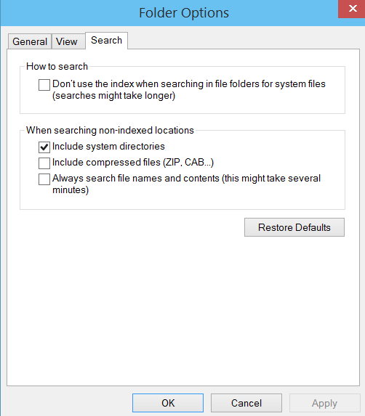365x416 pixels.
Task: Click the Include system directories label text
Action: pos(108,146)
